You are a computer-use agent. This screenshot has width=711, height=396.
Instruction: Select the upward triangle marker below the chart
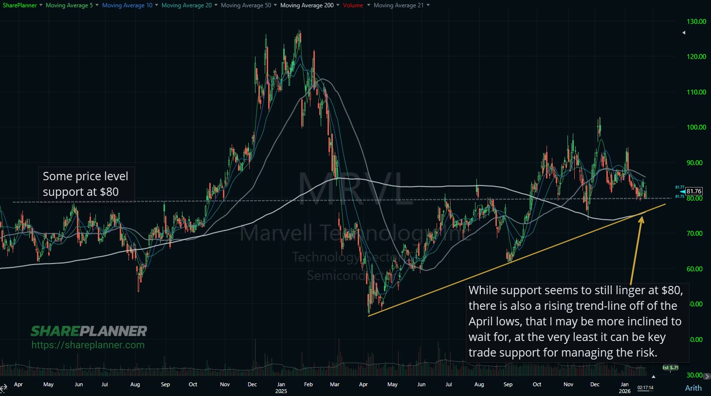654,377
